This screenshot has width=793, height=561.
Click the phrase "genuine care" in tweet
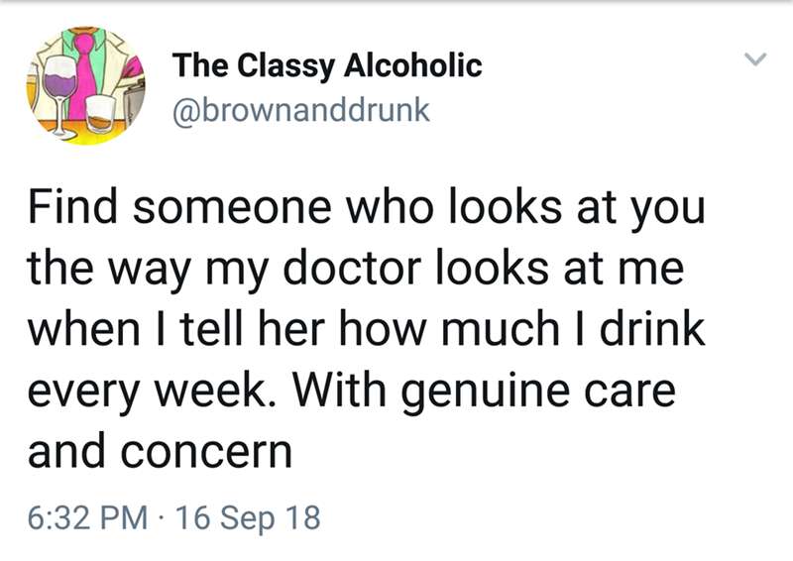click(535, 388)
